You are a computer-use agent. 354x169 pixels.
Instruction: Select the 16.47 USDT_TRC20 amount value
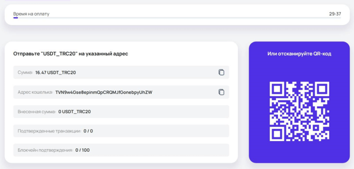[56, 72]
